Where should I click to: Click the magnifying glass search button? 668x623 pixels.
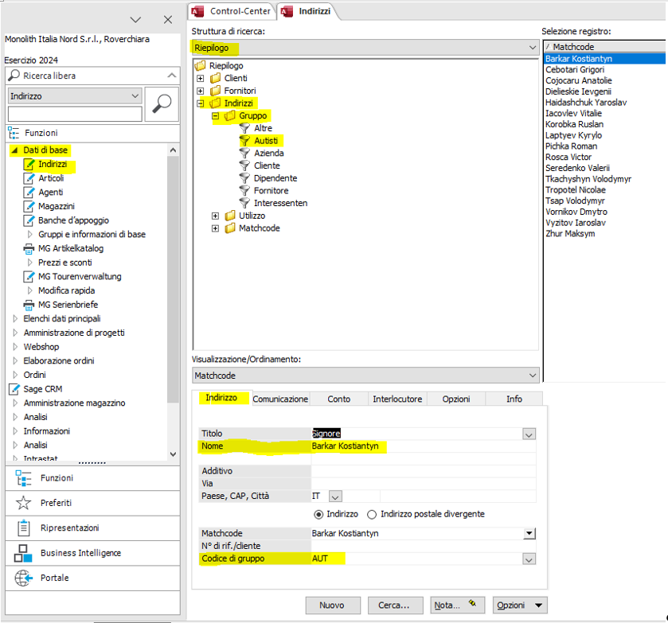click(162, 103)
